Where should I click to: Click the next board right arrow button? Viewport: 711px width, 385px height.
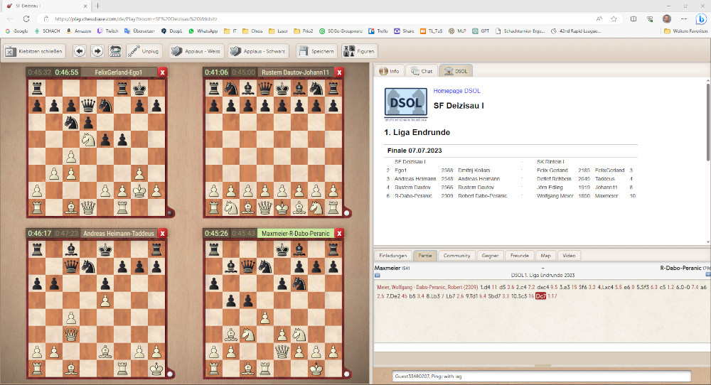pyautogui.click(x=97, y=51)
